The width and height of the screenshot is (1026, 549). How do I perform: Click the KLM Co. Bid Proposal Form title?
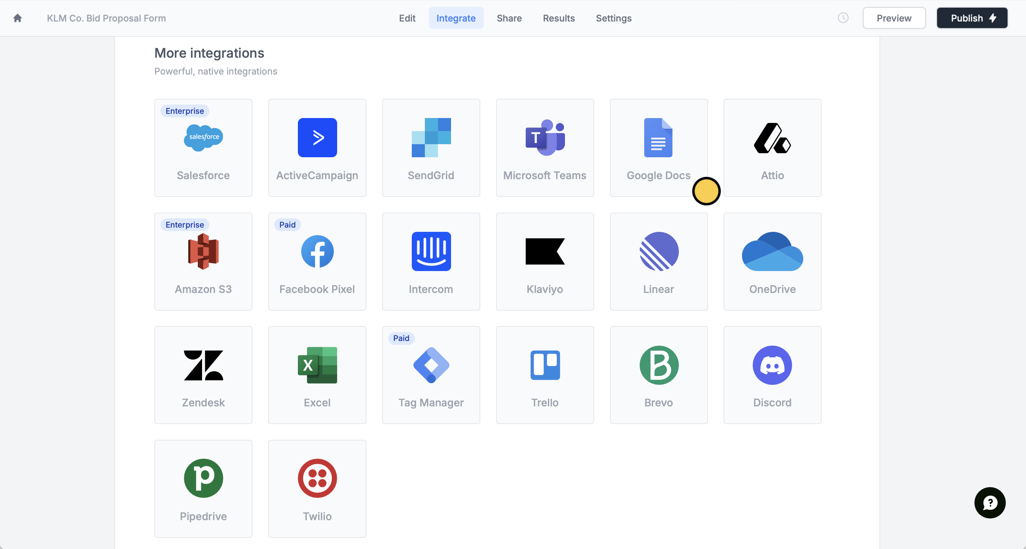[x=106, y=18]
